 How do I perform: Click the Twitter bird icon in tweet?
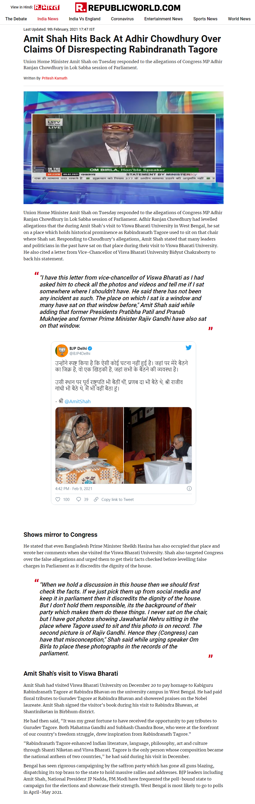click(188, 347)
